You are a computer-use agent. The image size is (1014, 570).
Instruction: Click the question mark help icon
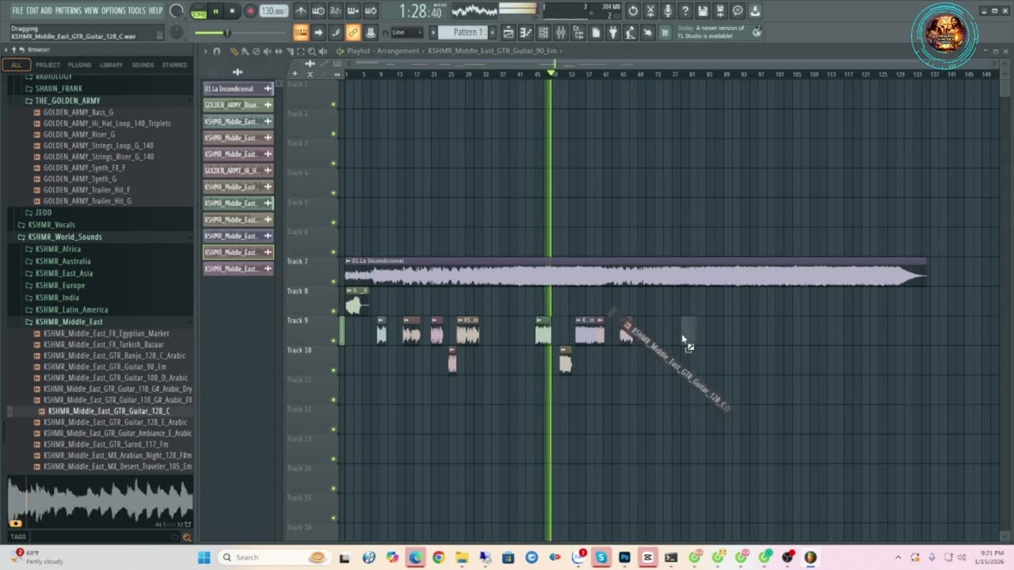tap(685, 11)
